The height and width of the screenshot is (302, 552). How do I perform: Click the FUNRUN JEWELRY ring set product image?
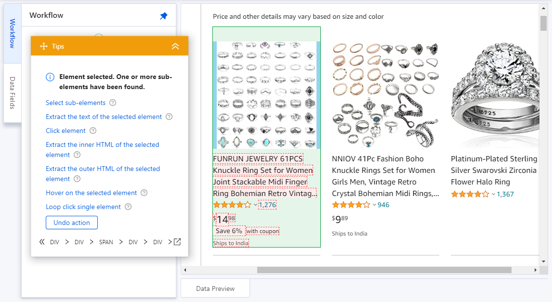(x=266, y=95)
